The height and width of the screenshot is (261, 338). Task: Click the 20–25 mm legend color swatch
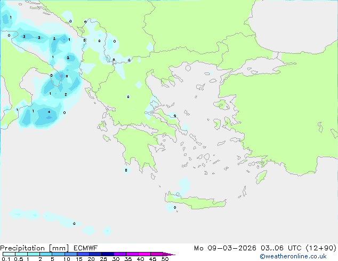pyautogui.click(x=95, y=254)
